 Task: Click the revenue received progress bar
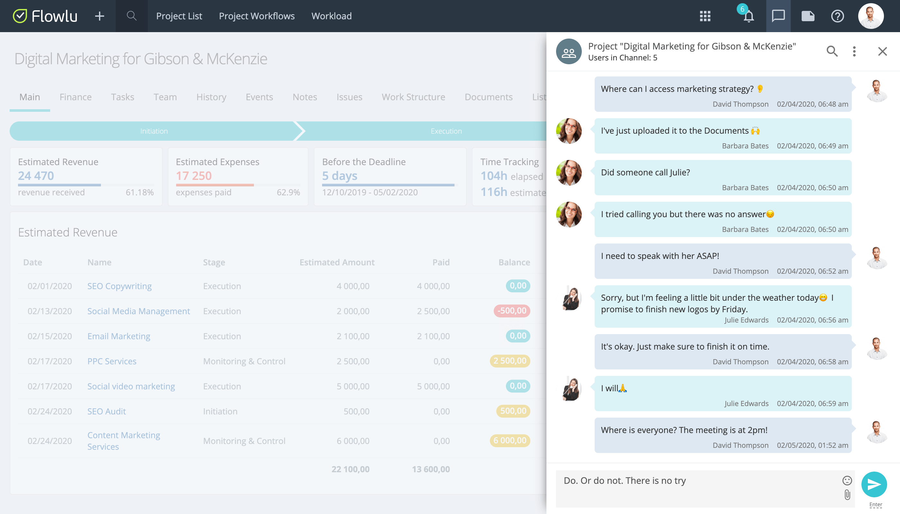(x=59, y=185)
